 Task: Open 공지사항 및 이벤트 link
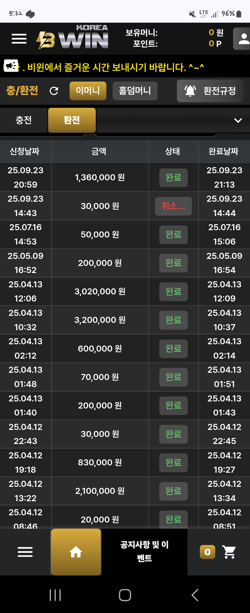[144, 551]
